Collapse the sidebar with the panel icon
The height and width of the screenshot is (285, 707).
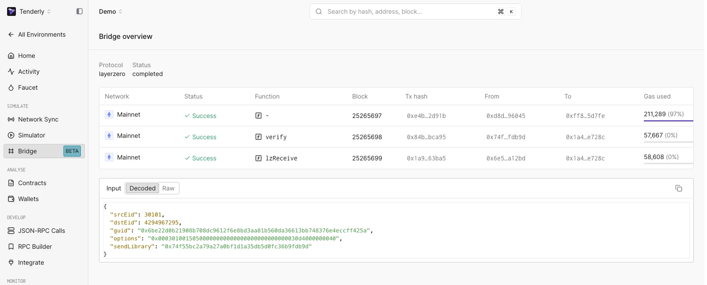coord(80,11)
